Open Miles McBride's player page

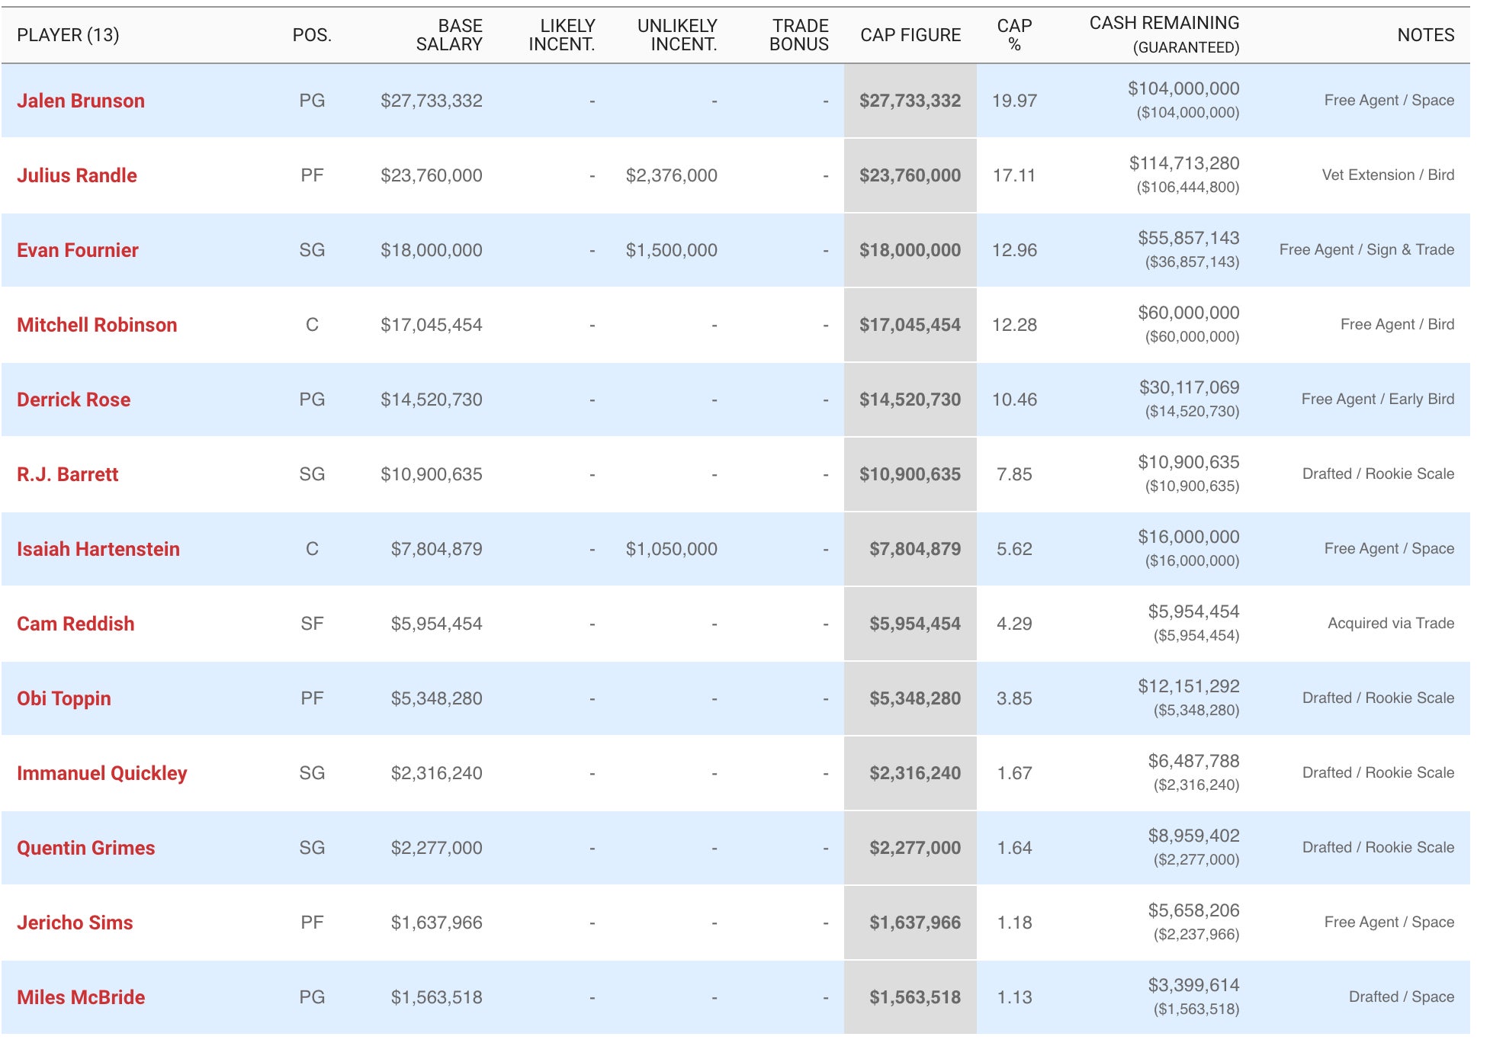pyautogui.click(x=81, y=997)
